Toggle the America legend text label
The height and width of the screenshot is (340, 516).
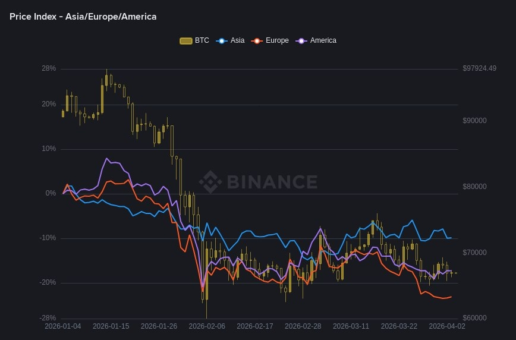pos(323,40)
